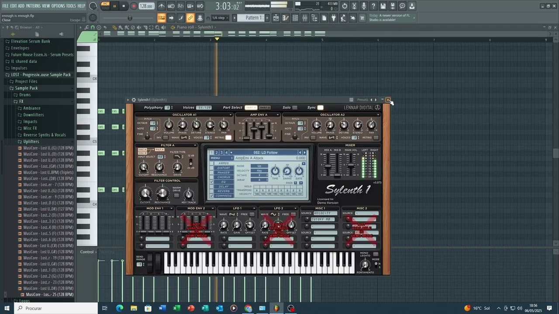This screenshot has width=559, height=314.
Task: Open the FILE menu
Action: click(5, 6)
